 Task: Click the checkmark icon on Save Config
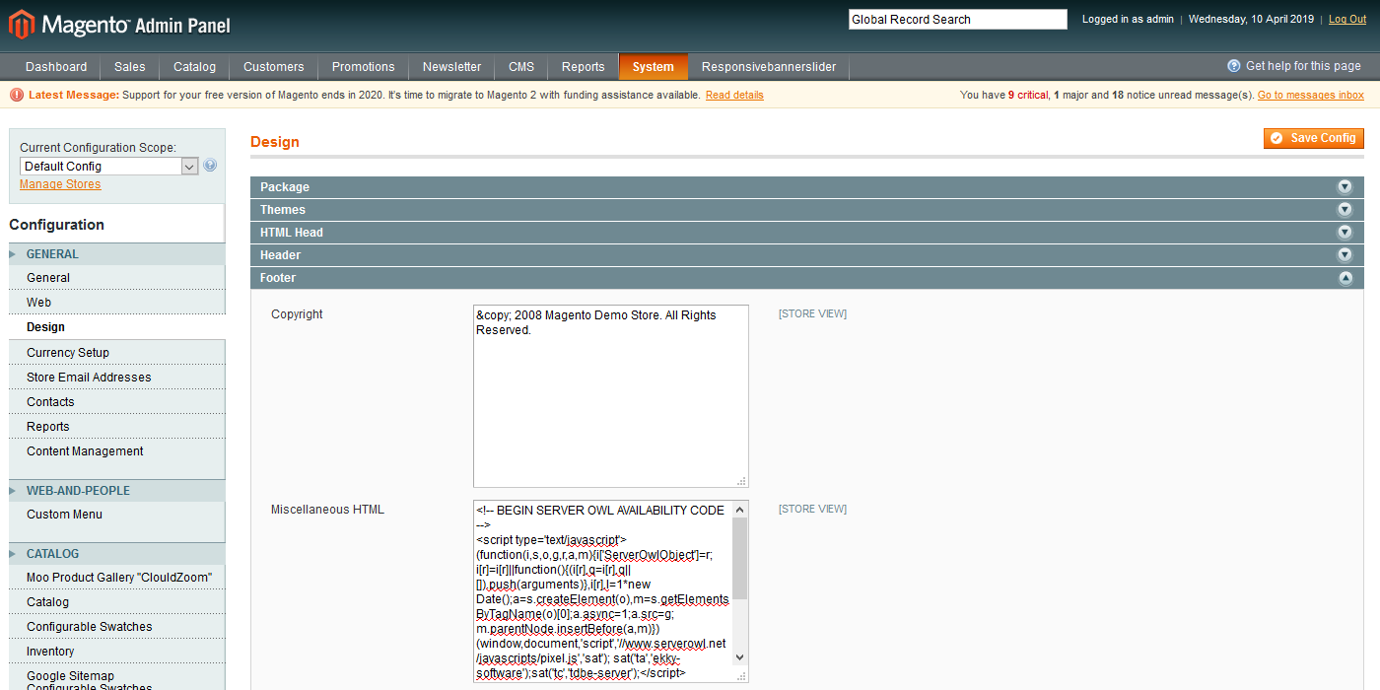click(x=1278, y=138)
